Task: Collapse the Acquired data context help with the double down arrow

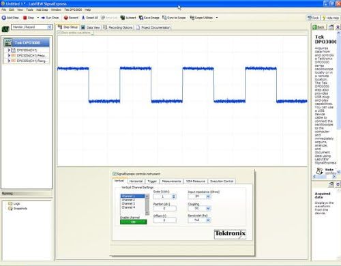Action: (338, 184)
